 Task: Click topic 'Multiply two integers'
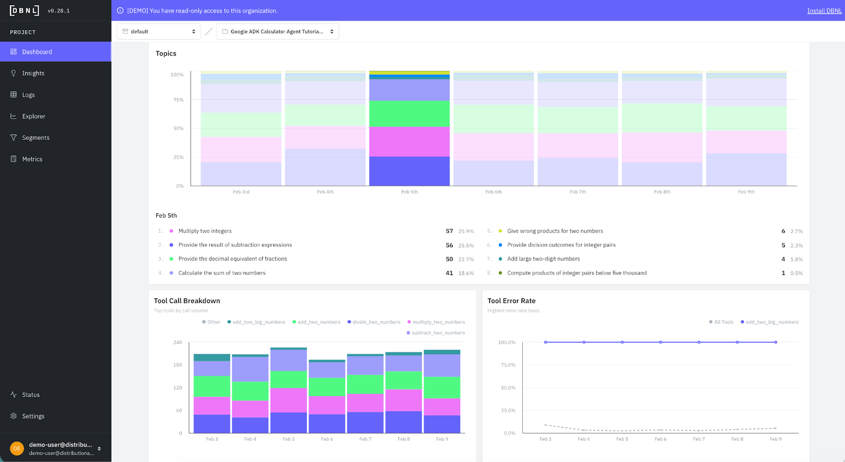point(205,231)
